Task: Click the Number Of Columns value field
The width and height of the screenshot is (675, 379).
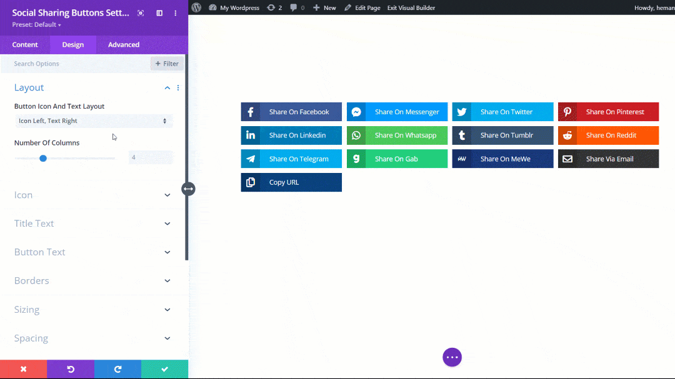Action: click(x=151, y=157)
